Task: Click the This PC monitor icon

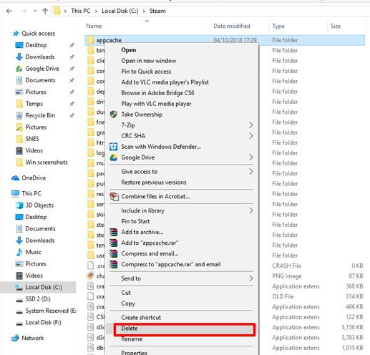Action: [x=15, y=193]
